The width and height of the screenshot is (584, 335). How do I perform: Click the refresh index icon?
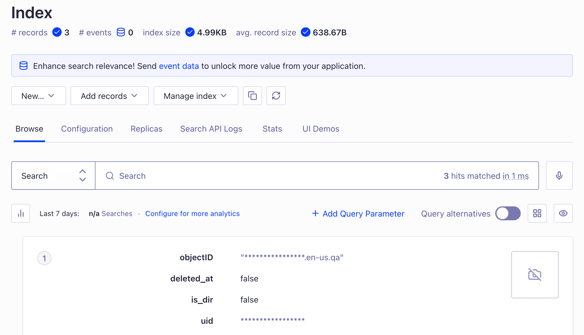tap(276, 96)
